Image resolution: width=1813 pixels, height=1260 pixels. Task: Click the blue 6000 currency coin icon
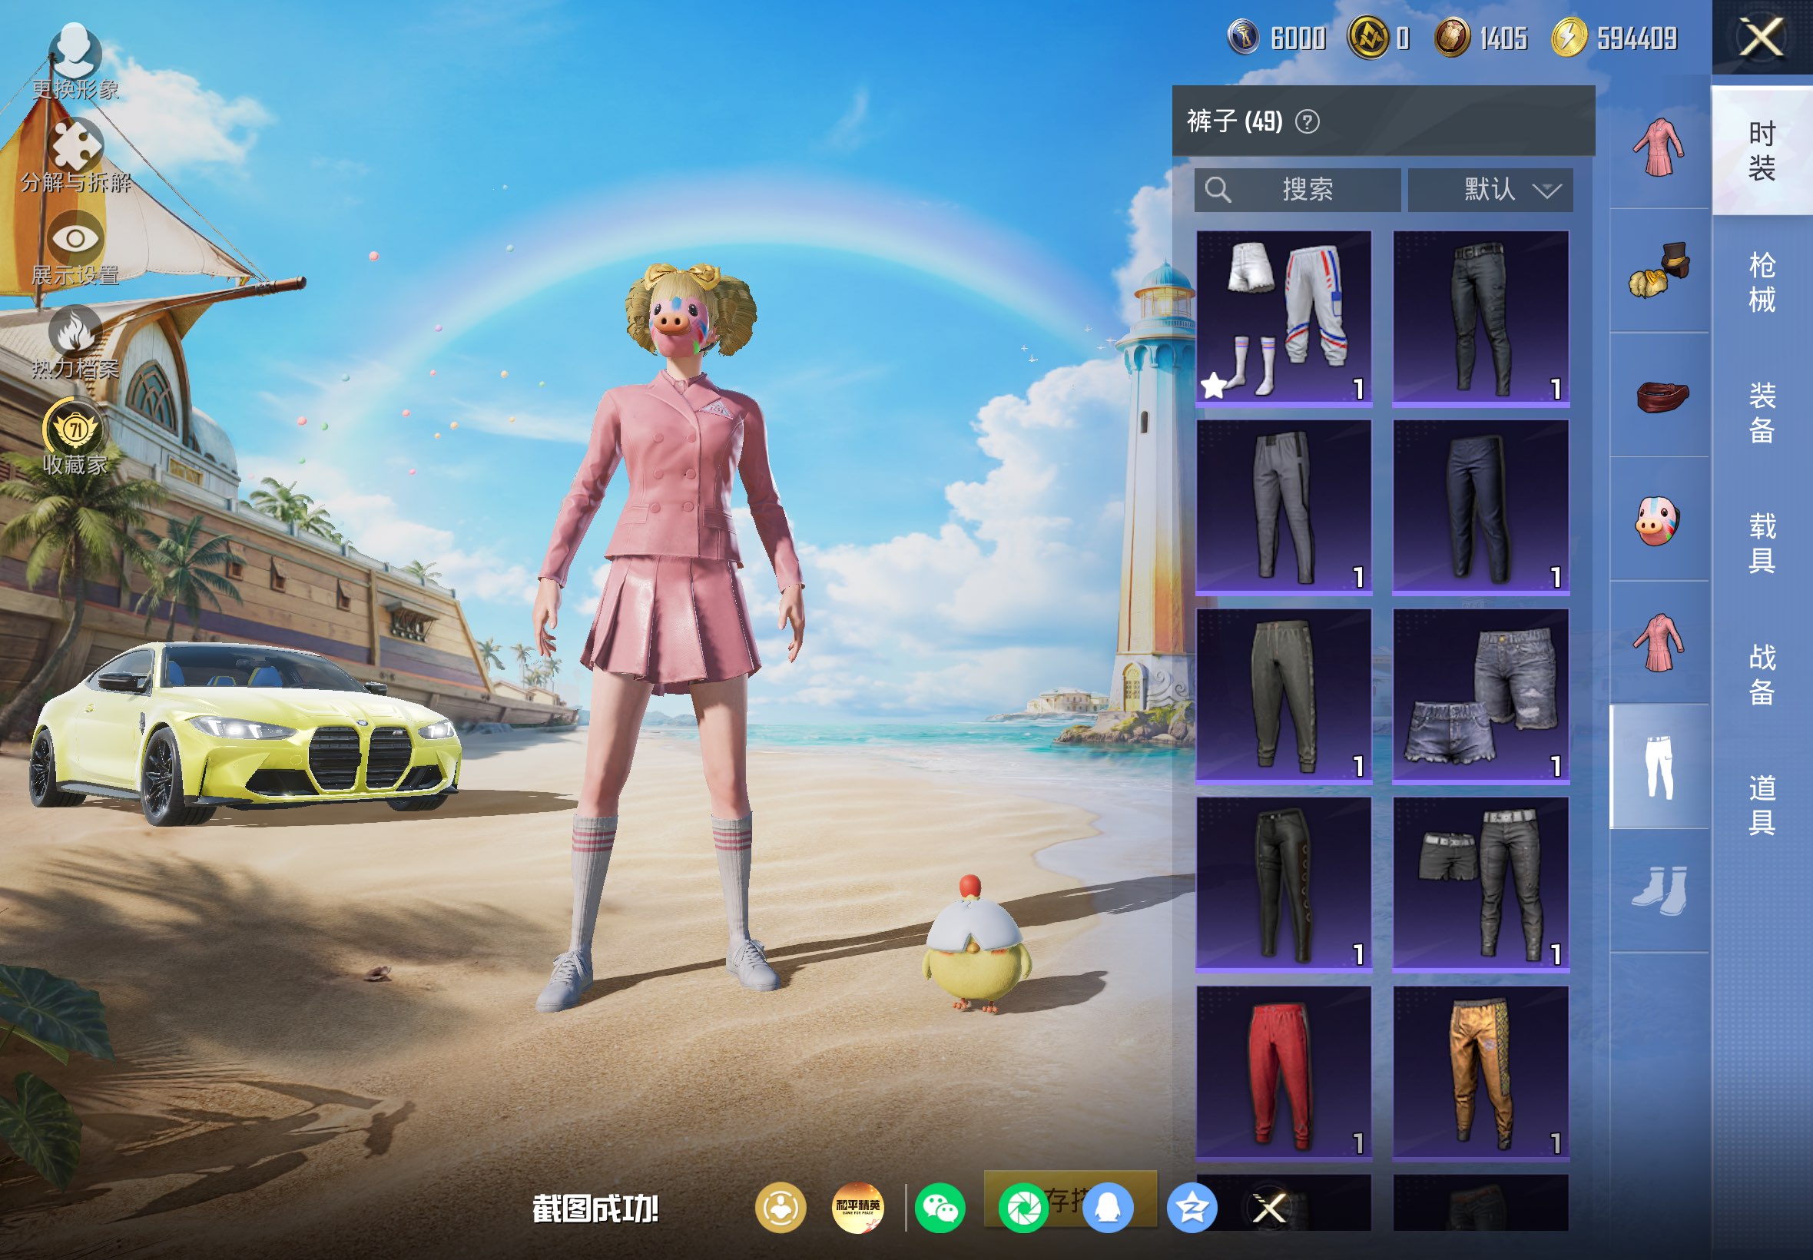pos(1245,38)
